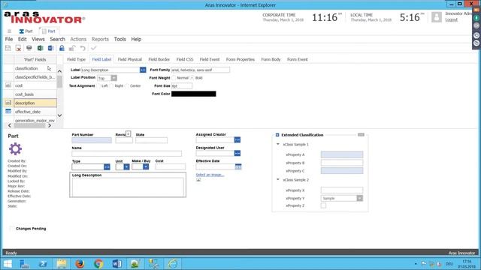Image resolution: width=481 pixels, height=270 pixels.
Task: Collapse the xClass Sample 1 section
Action: coord(278,144)
